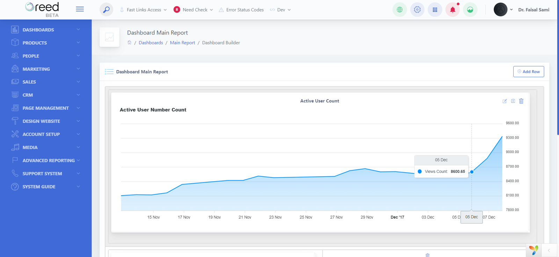Open the apps grid icon
Viewport: 559px width, 257px height.
tap(435, 10)
